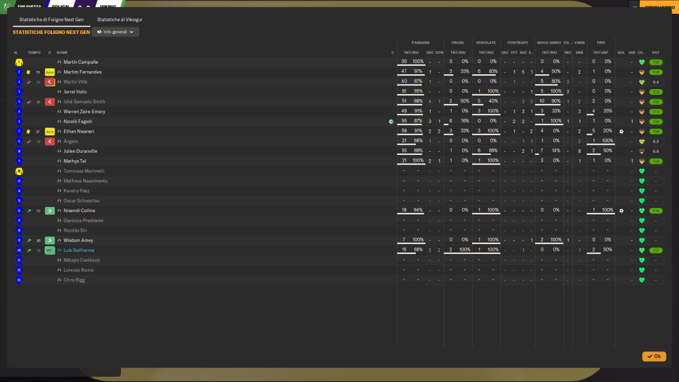Viewport: 679px width, 382px height.
Task: Click the green heart condition icon for Martín Campaña
Action: 641,62
